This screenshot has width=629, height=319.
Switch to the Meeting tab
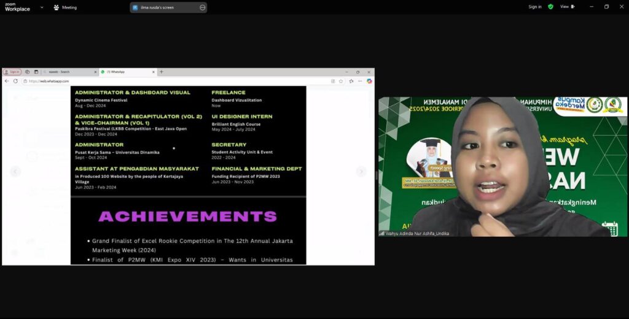(65, 7)
